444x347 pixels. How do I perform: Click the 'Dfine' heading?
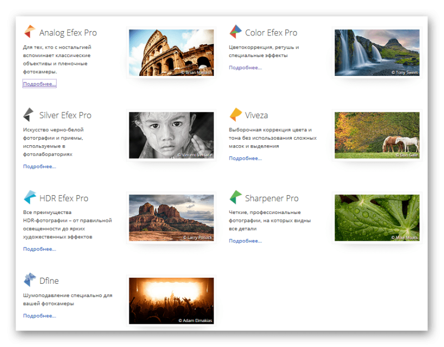tap(49, 281)
